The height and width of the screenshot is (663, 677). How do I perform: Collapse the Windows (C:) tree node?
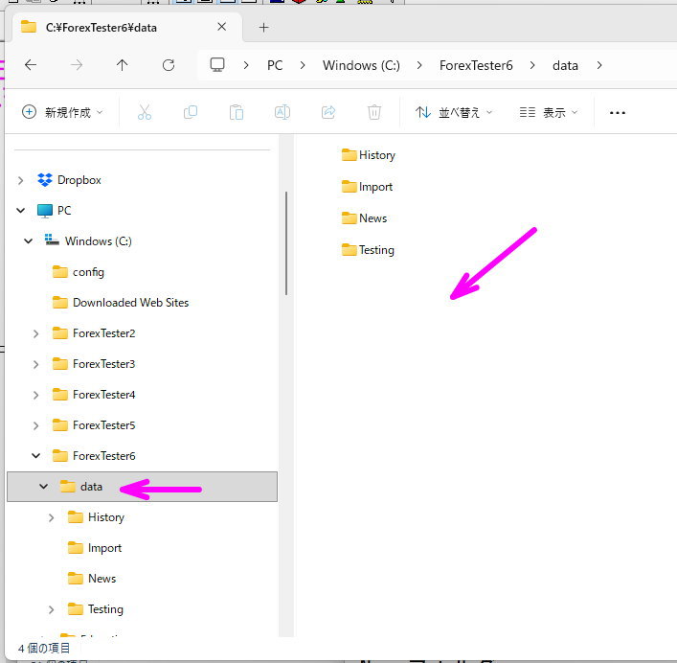(x=28, y=241)
